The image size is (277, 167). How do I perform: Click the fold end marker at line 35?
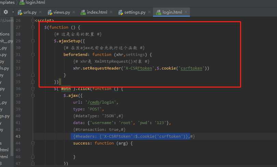tap(33, 82)
